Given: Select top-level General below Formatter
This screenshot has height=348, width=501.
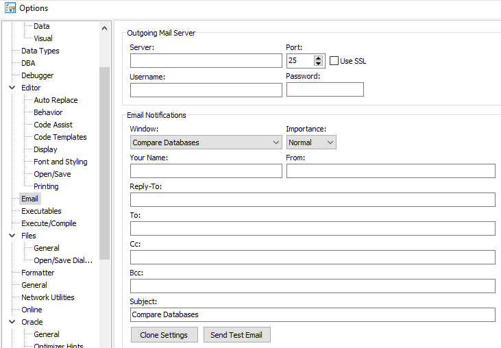Looking at the screenshot, I should point(34,285).
